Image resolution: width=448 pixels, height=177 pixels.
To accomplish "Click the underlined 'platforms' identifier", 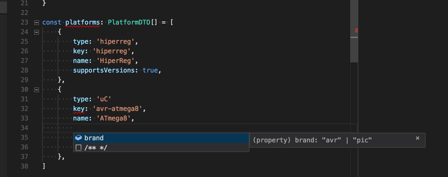I will pyautogui.click(x=82, y=22).
